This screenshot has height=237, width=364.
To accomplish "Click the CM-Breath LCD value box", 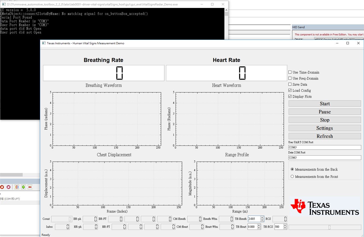I will (x=195, y=219).
